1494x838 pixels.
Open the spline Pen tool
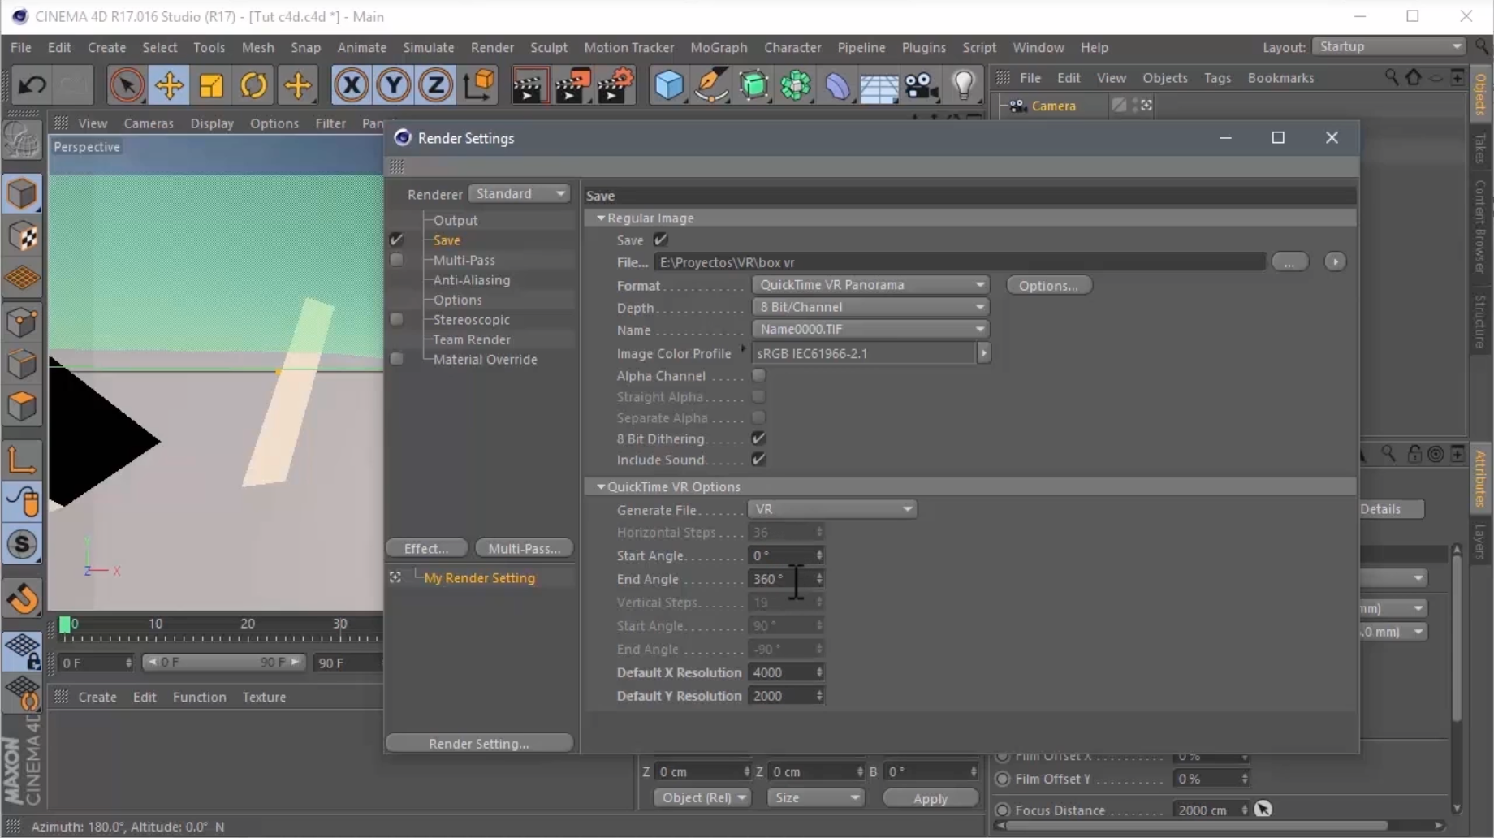coord(711,85)
